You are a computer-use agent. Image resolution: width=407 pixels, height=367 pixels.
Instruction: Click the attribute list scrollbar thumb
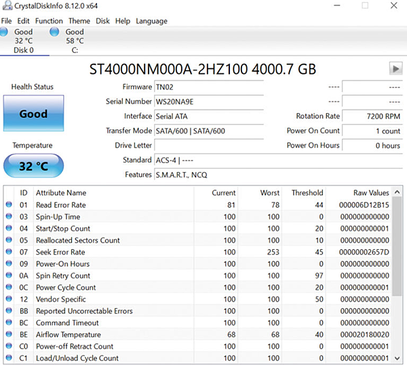tap(397, 246)
